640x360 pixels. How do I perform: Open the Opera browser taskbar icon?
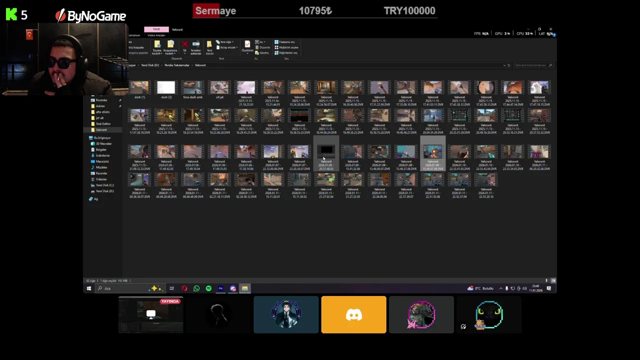[x=184, y=288]
